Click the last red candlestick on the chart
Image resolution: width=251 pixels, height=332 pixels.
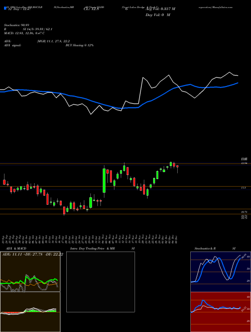click(178, 169)
